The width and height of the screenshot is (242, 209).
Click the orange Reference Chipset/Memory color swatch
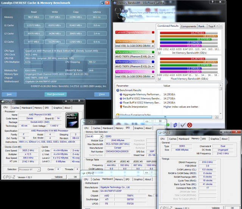(x=153, y=41)
